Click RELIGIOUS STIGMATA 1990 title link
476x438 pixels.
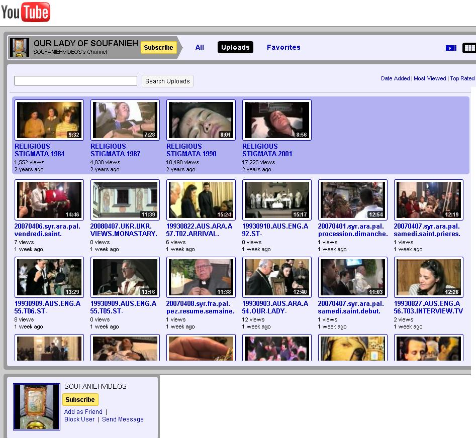click(x=191, y=150)
